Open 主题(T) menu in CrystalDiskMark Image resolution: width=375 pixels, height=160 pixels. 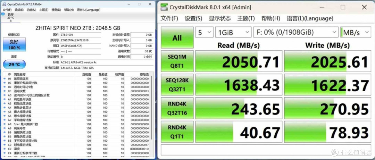pyautogui.click(x=246, y=18)
